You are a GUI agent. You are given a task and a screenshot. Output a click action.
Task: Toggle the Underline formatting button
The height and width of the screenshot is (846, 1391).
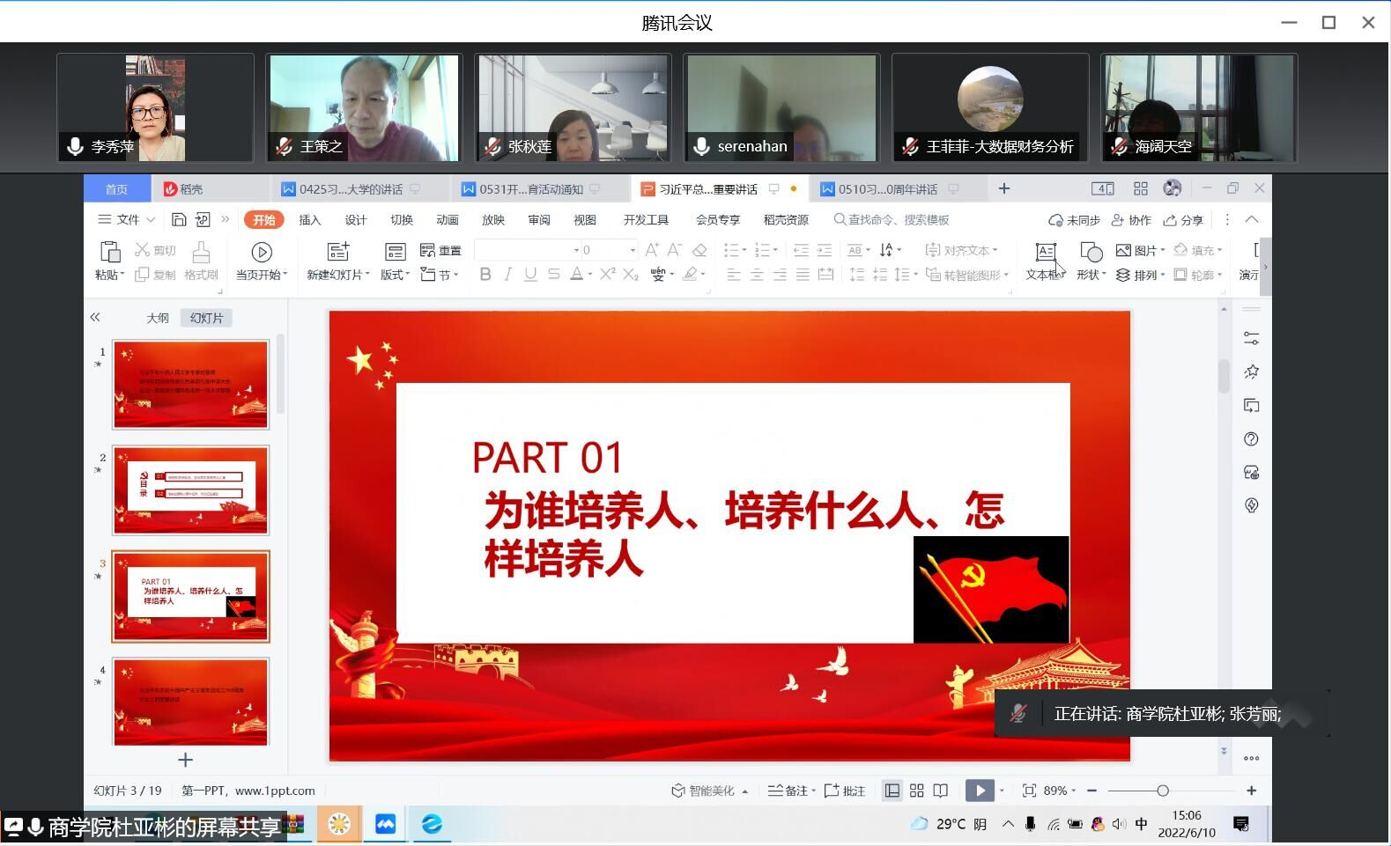tap(530, 275)
